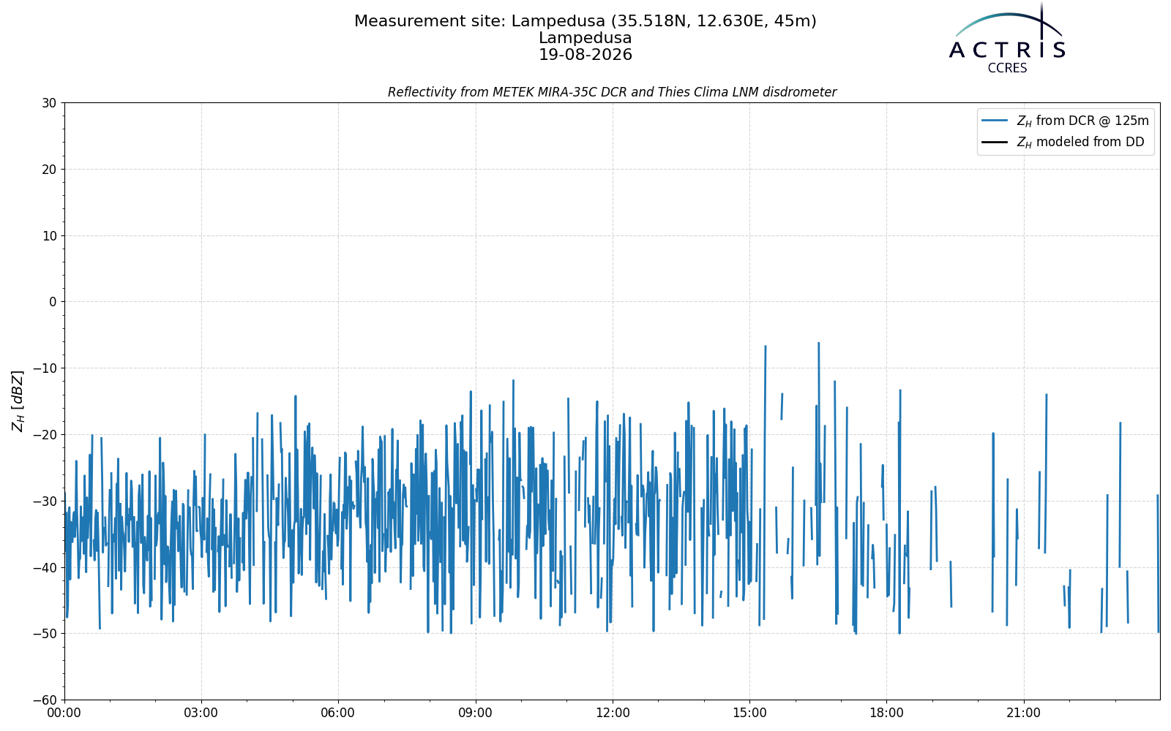Click the y-axis tick label −10

click(44, 368)
